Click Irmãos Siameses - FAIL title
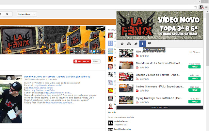The image size is (209, 131). pyautogui.click(x=160, y=86)
